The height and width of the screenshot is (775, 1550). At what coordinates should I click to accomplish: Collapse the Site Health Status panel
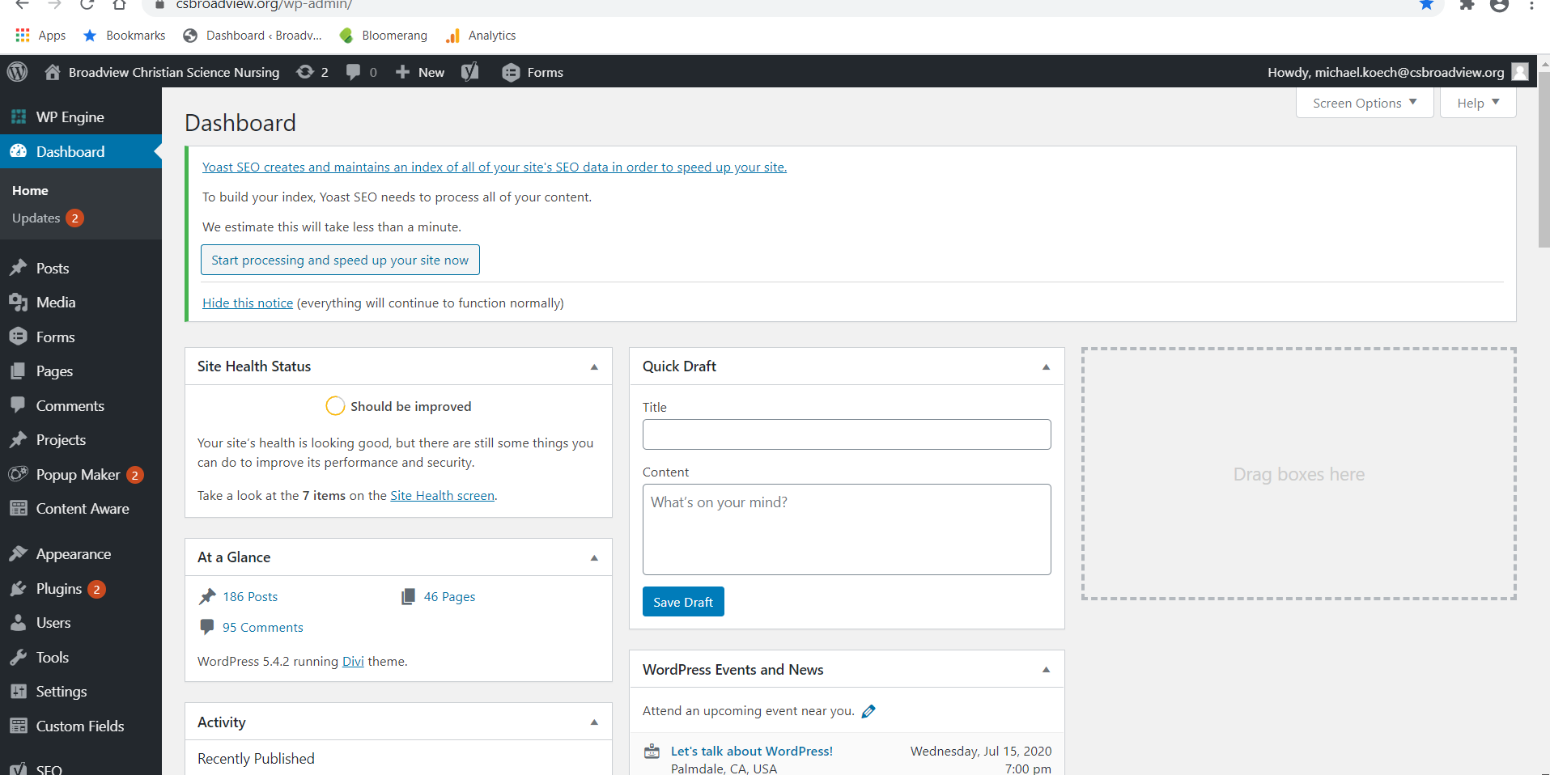595,366
